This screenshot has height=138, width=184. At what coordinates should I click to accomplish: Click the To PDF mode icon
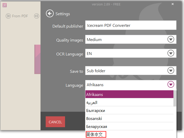pyautogui.click(x=37, y=16)
